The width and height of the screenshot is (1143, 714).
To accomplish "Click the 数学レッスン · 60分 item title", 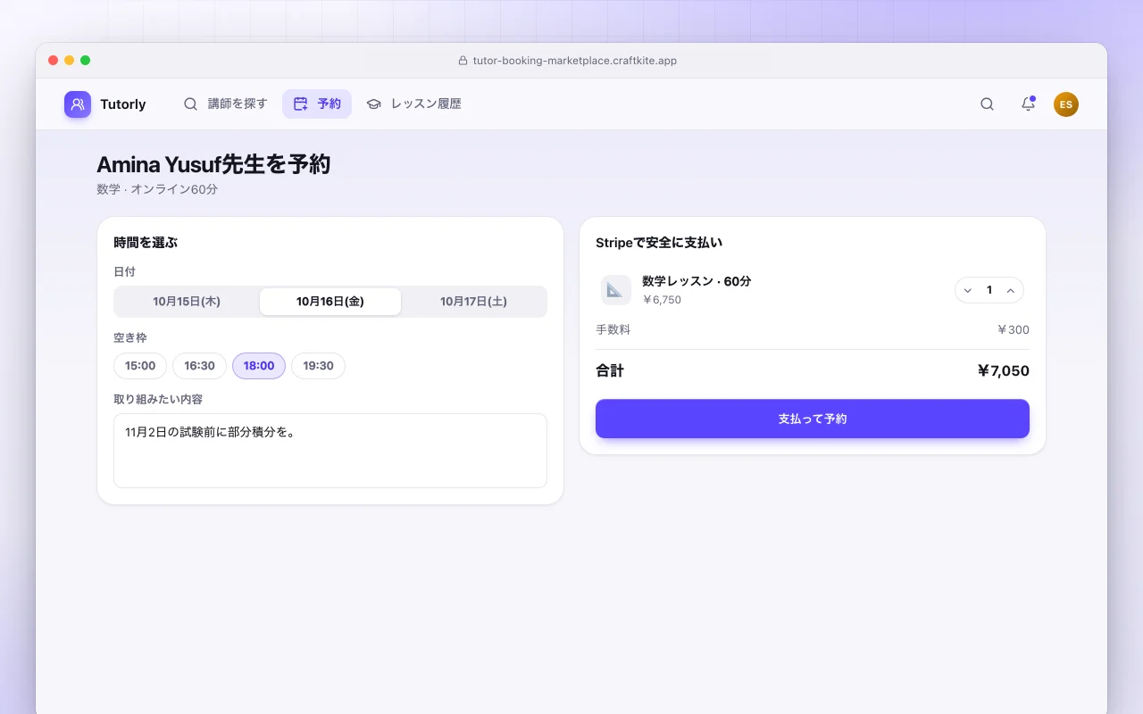I will click(x=697, y=281).
